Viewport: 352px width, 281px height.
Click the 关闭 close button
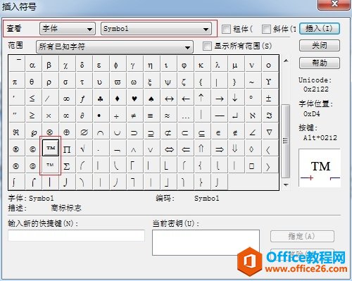320,46
